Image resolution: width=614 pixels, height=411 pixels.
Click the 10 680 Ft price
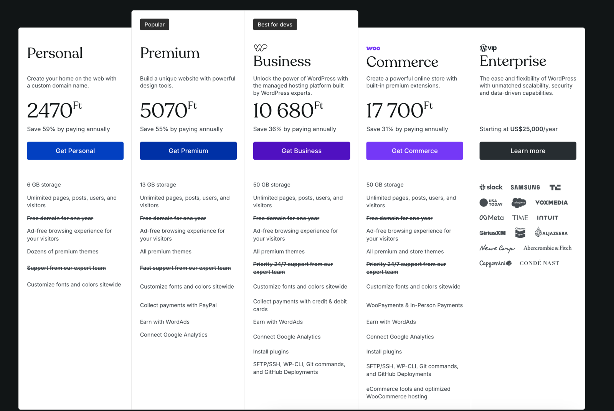(x=288, y=110)
